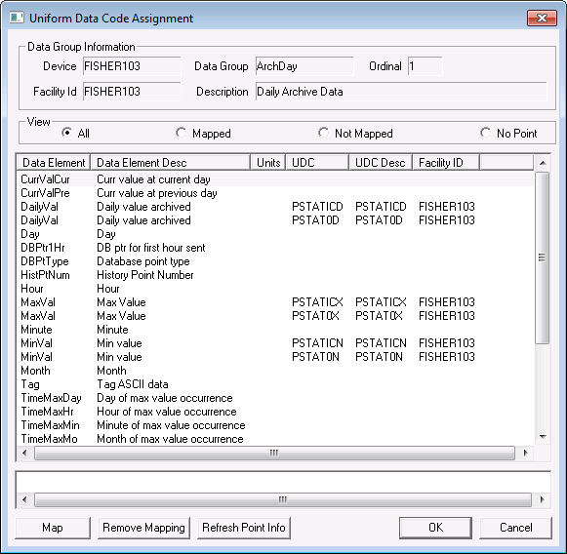Click the list's scroll left arrow

point(24,453)
